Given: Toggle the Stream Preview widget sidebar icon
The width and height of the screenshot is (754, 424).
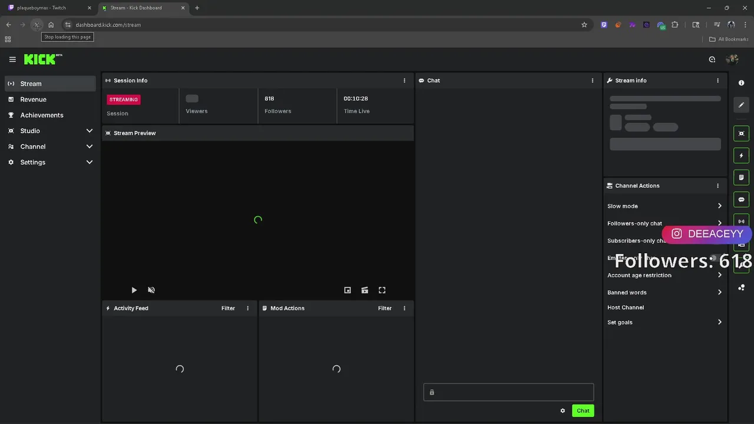Looking at the screenshot, I should [742, 134].
